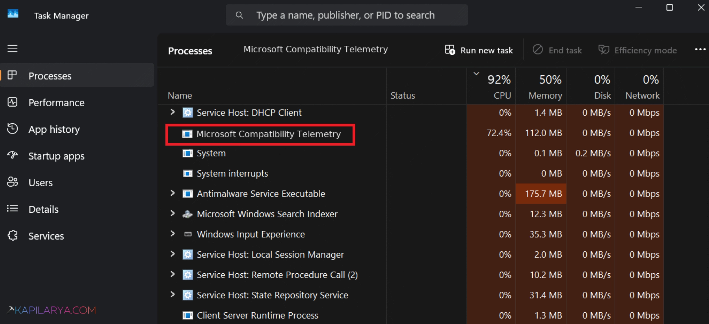
Task: Click the Microsoft Compatibility Telemetry process icon
Action: click(187, 134)
